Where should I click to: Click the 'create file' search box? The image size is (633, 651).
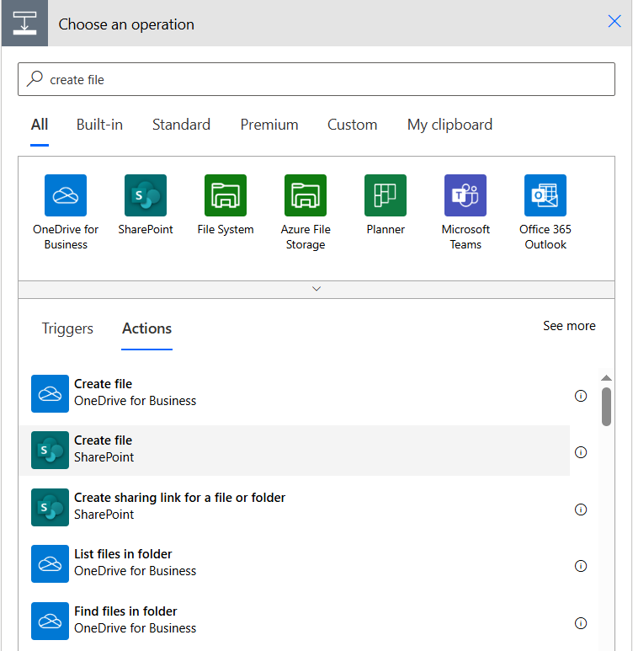(316, 79)
